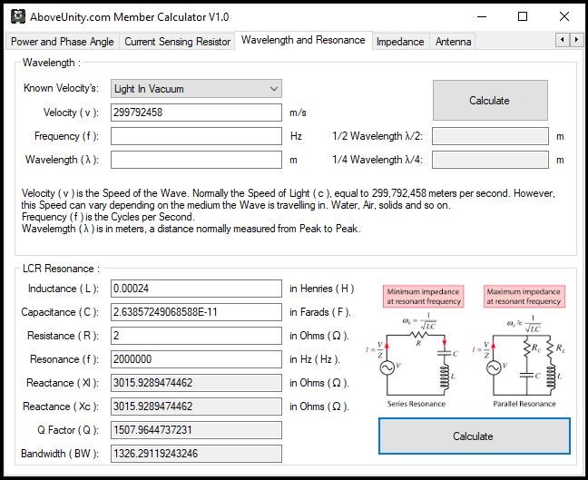Screen dimensions: 588x480
Task: Click the 1/2 Wavelength output field
Action: click(490, 136)
